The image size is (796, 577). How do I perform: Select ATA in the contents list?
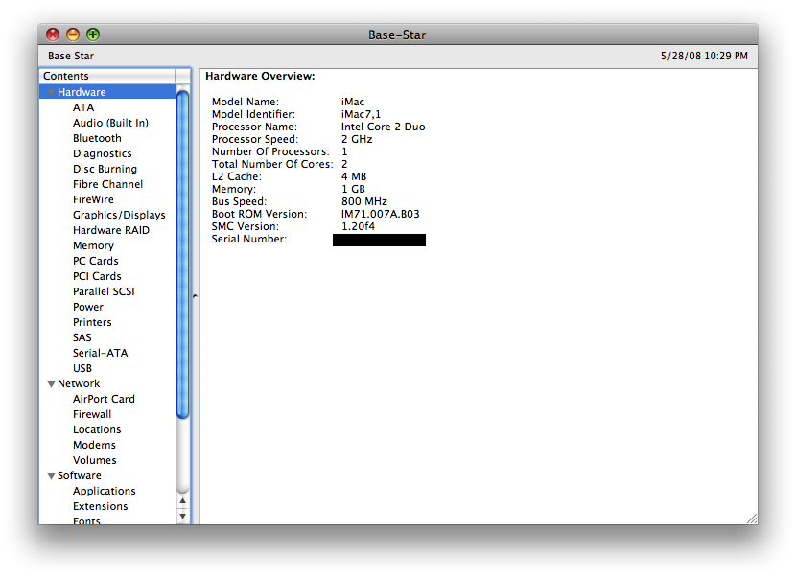click(x=83, y=107)
